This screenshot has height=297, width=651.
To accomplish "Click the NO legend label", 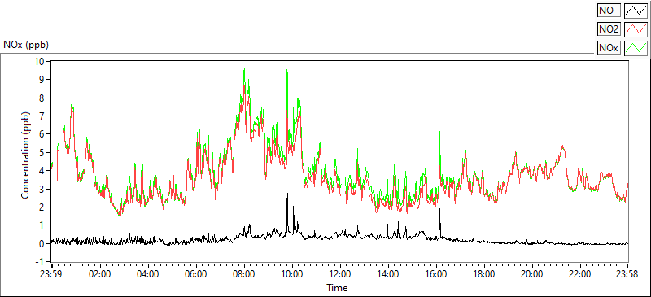I will (x=609, y=11).
